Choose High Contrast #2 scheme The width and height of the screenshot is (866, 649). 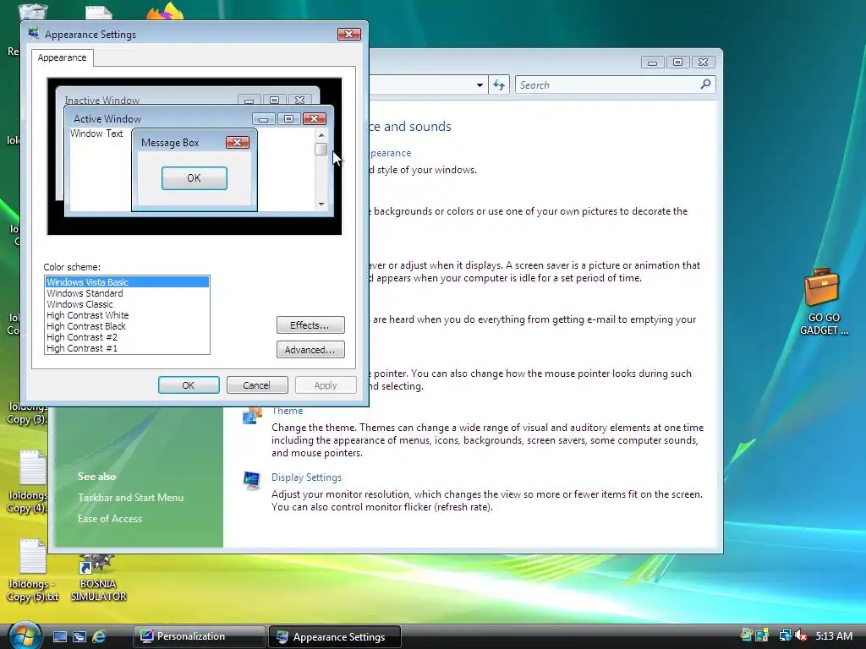[127, 337]
